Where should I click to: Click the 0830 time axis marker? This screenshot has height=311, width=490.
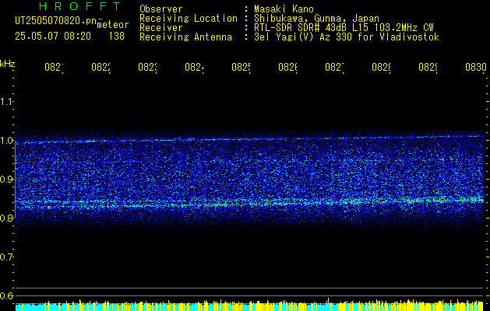point(476,68)
